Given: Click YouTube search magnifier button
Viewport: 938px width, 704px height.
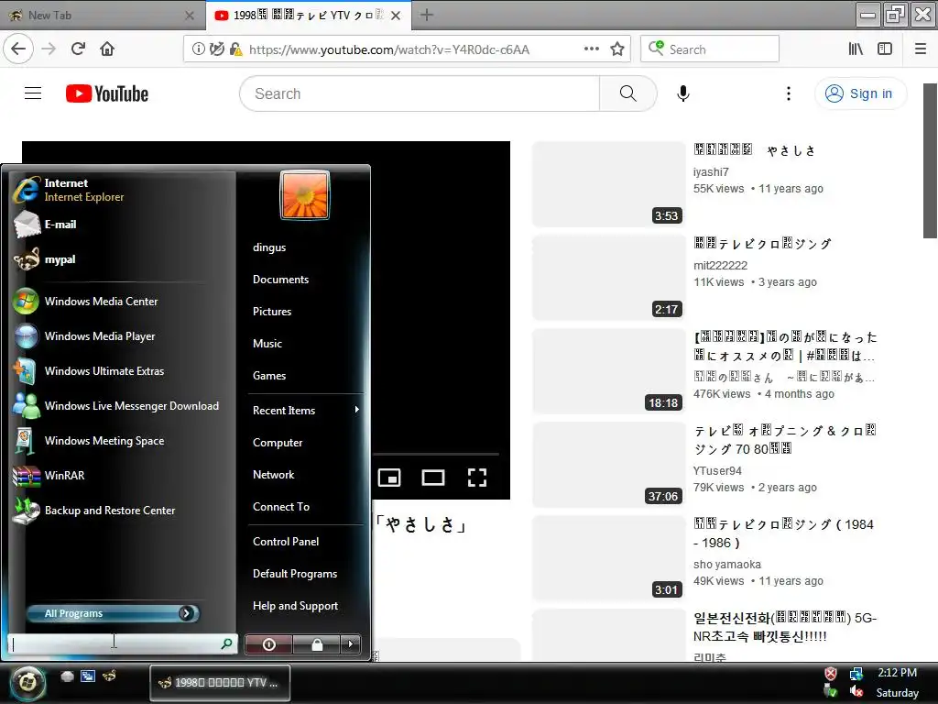Looking at the screenshot, I should point(628,93).
